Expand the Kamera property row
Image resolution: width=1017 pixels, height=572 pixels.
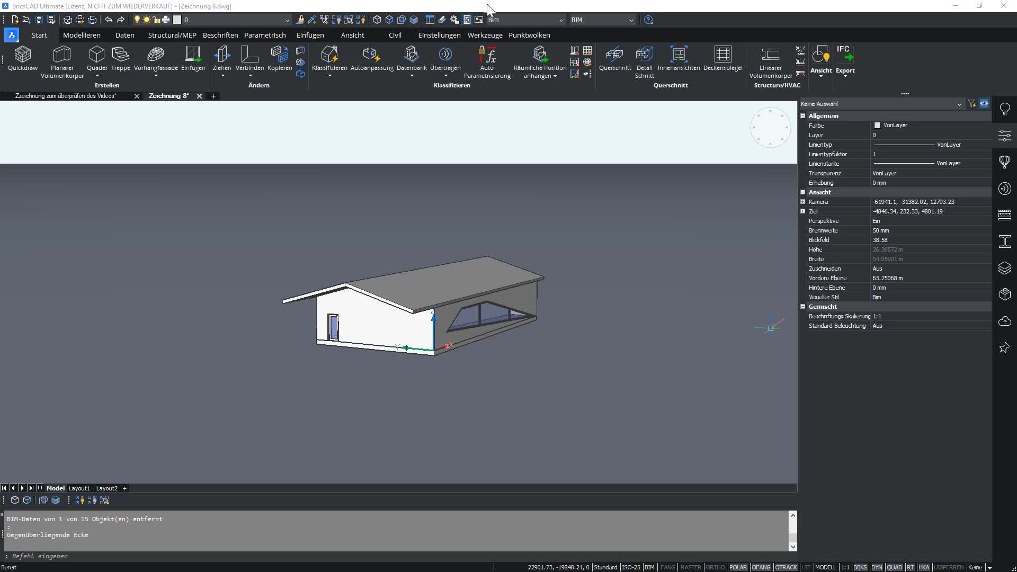click(802, 202)
